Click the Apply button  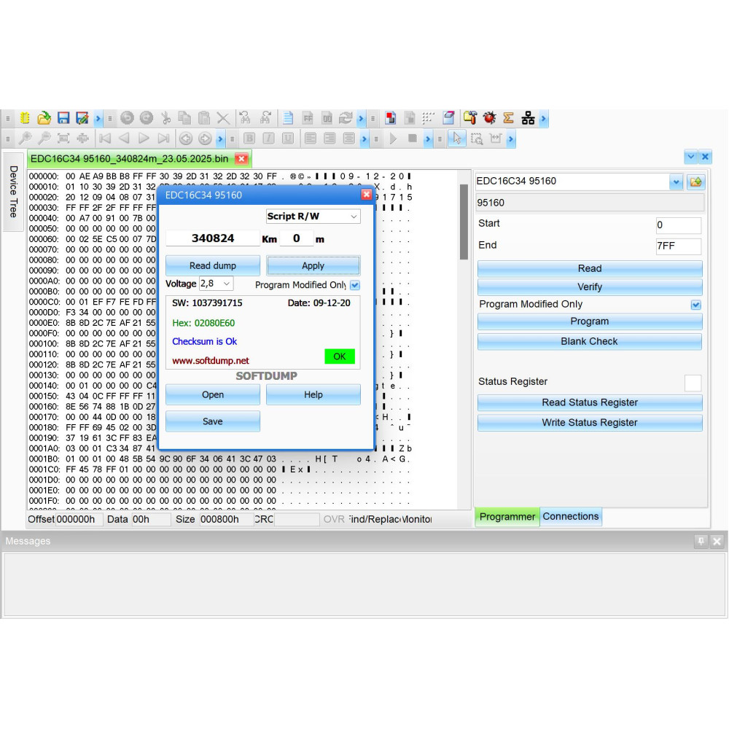pos(313,265)
